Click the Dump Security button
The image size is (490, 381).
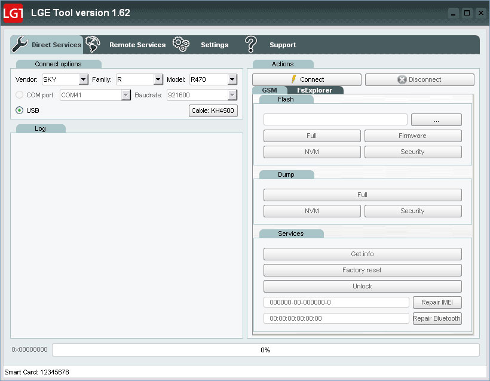click(x=413, y=211)
